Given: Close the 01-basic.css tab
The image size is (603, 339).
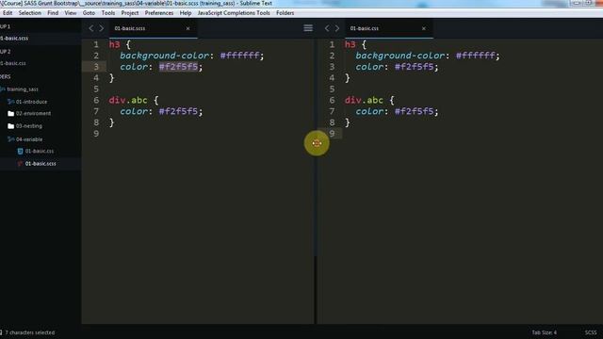Looking at the screenshot, I should [x=424, y=28].
